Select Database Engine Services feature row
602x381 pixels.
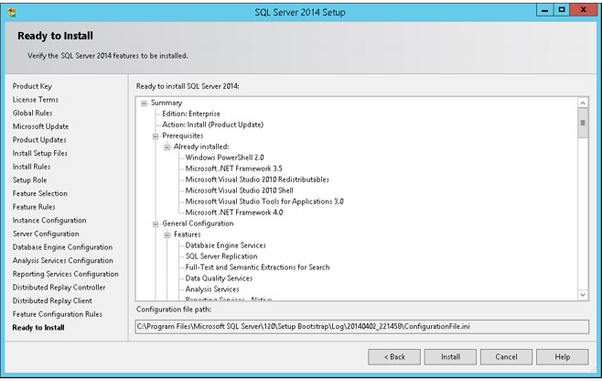tap(225, 245)
